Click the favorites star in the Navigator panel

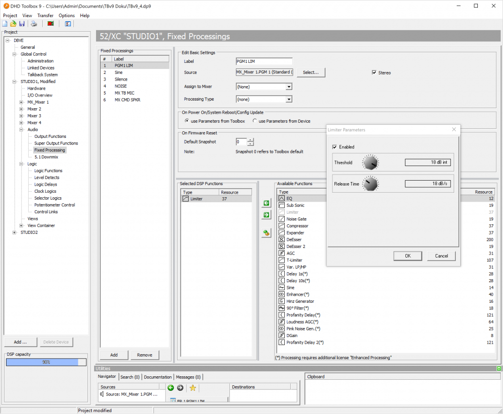(x=193, y=388)
